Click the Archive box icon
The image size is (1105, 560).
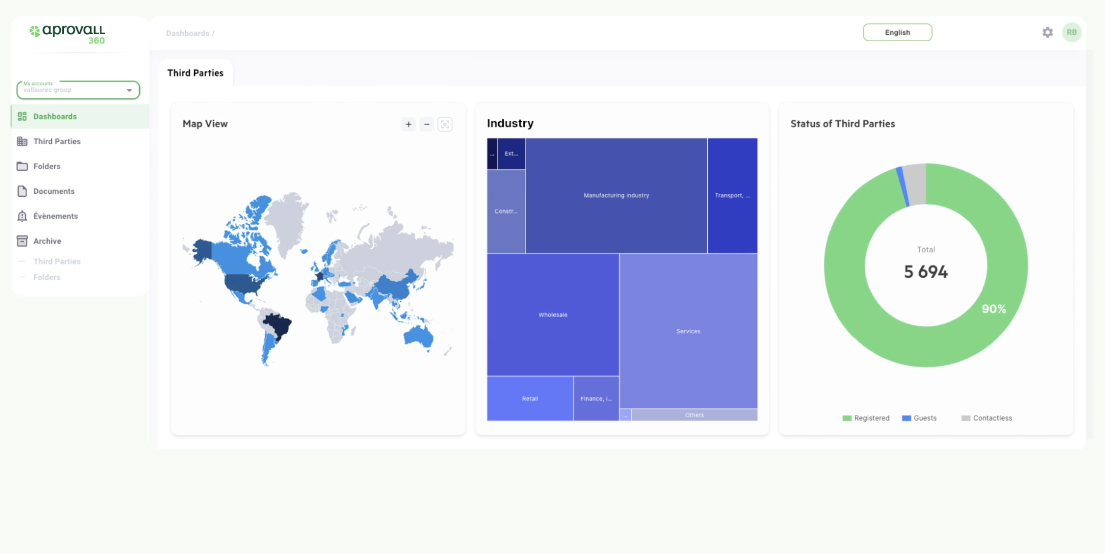pyautogui.click(x=22, y=241)
